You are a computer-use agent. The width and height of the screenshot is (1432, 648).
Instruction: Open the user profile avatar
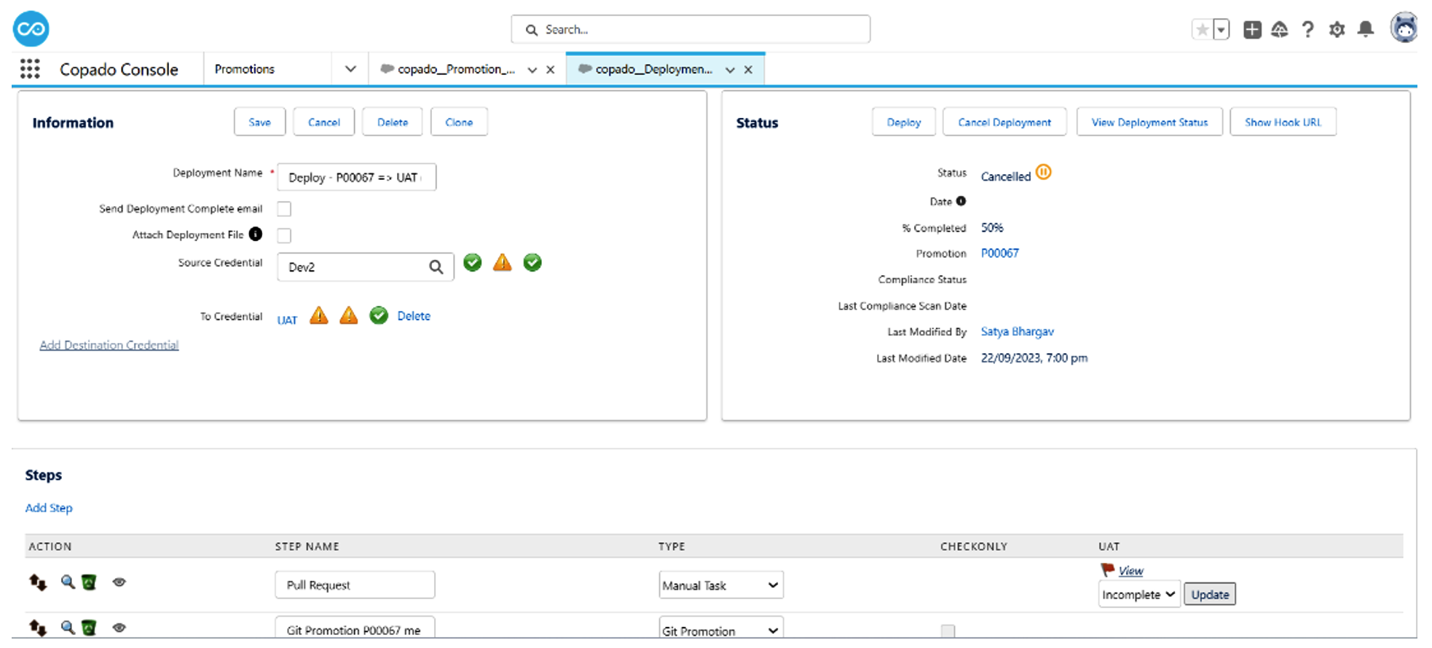point(1404,28)
